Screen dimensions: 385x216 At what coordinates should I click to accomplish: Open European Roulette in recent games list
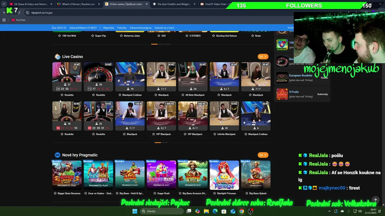coord(300,76)
